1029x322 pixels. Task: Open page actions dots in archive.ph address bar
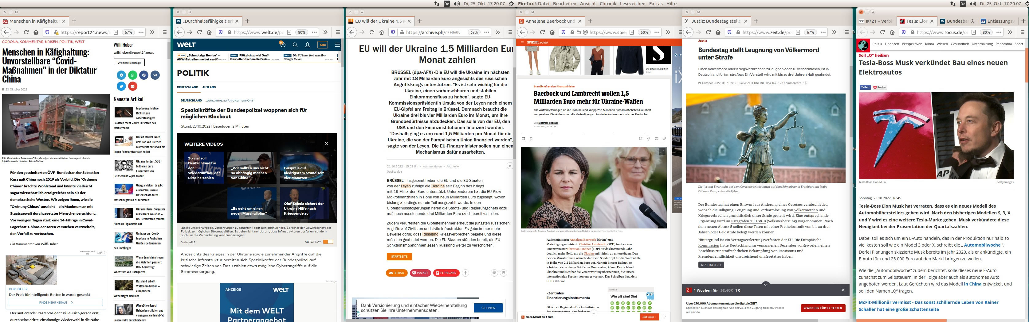[486, 32]
